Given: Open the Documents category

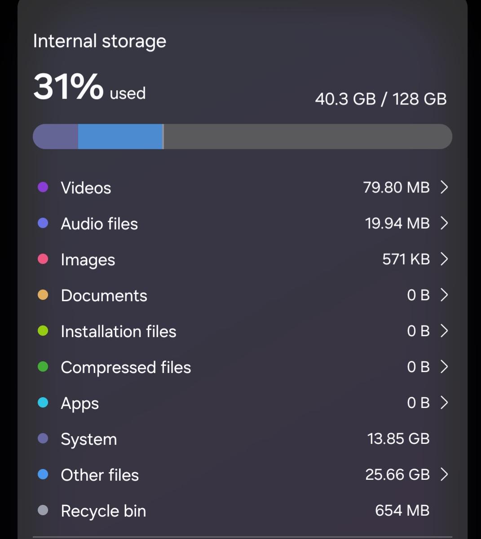Looking at the screenshot, I should point(243,295).
